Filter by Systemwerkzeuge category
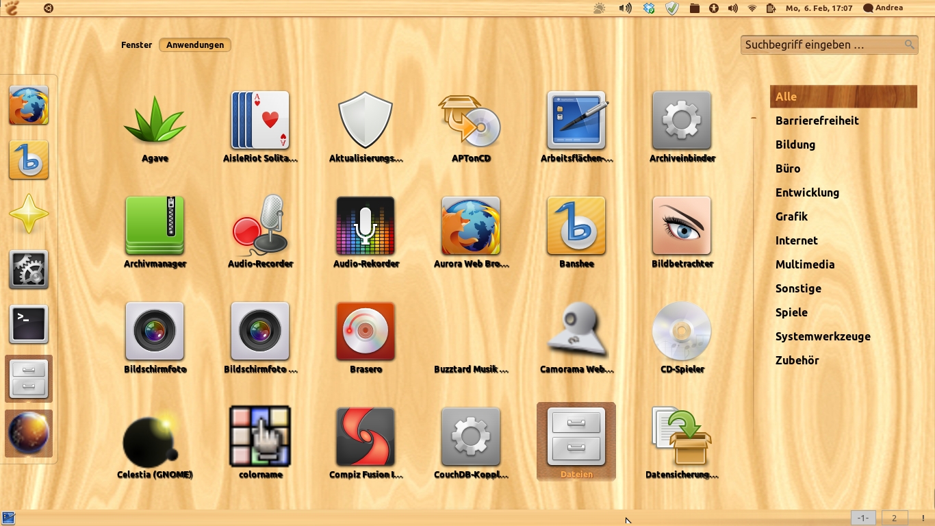Image resolution: width=935 pixels, height=526 pixels. (823, 336)
